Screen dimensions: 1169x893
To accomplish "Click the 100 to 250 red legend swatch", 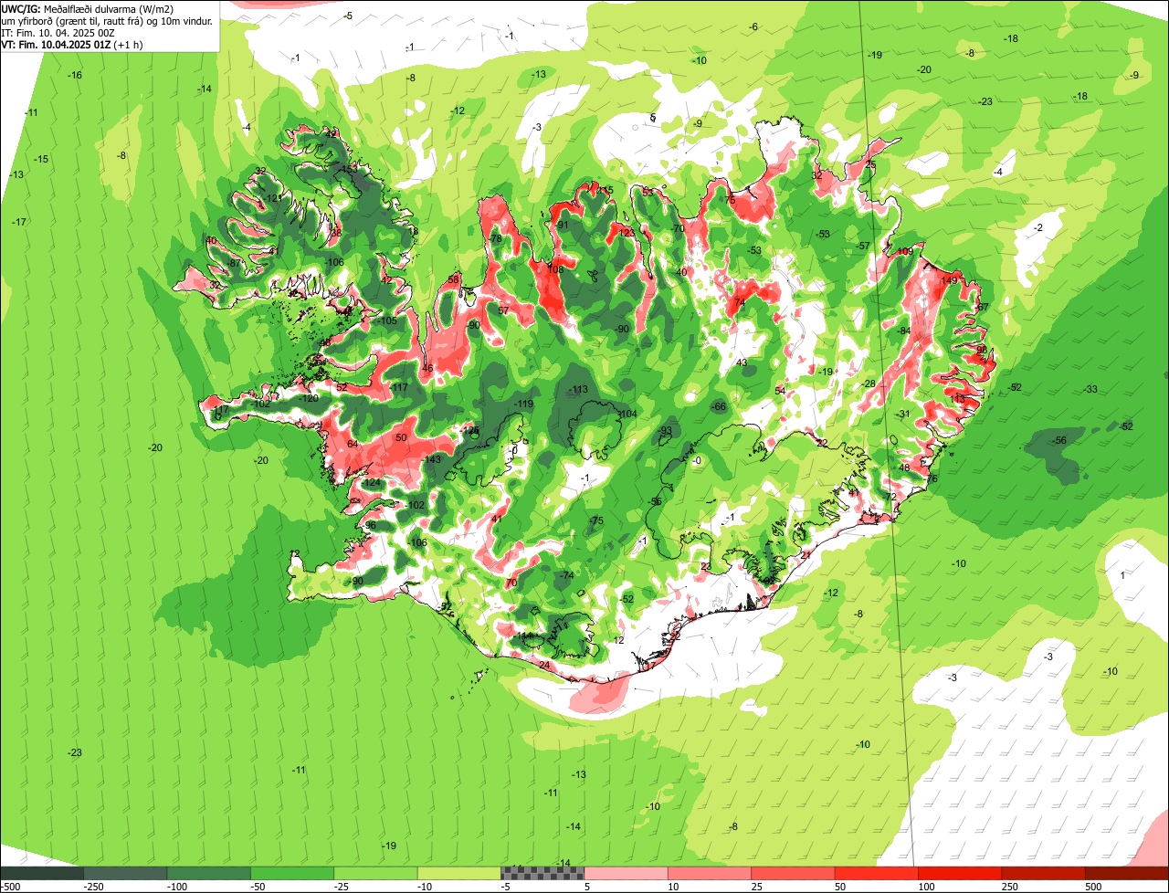I will click(961, 873).
